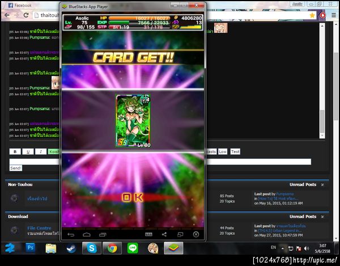Screen dimensions: 340x266
Task: Click BlueStacks home navigation icon
Action: (x=87, y=235)
